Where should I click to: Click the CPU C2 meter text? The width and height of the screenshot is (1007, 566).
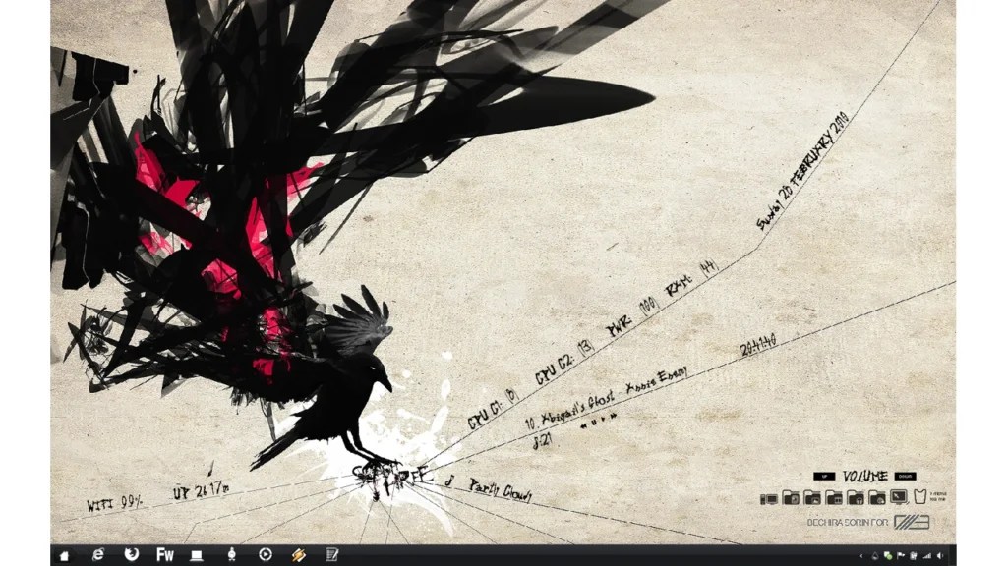(x=565, y=362)
